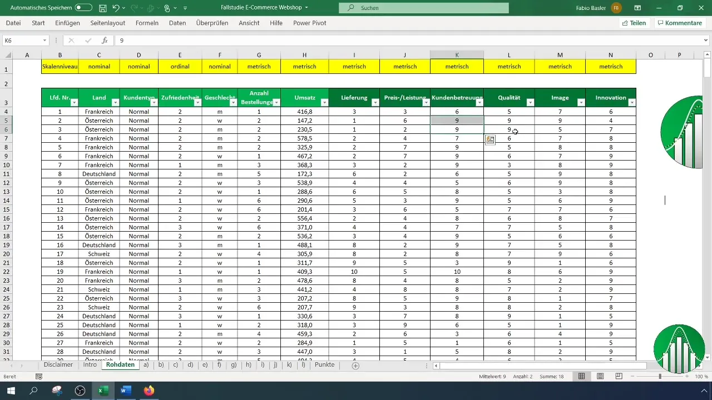Click the formula bar cancel X icon
The width and height of the screenshot is (712, 400).
click(71, 41)
